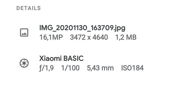Select the word Xiaomi in camera name

coord(50,58)
